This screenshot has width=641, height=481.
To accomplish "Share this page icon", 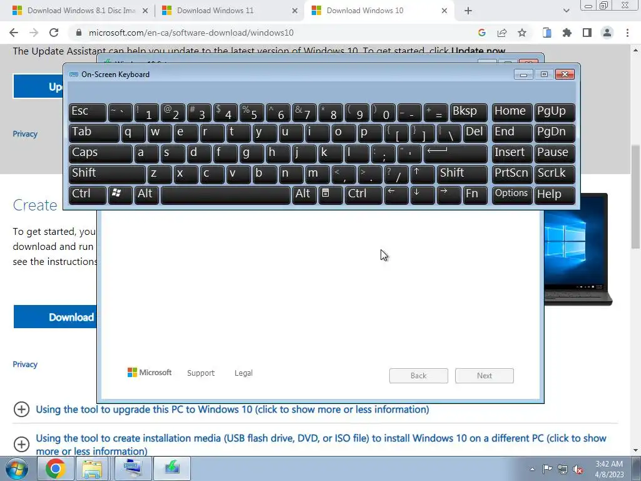I will tap(502, 33).
